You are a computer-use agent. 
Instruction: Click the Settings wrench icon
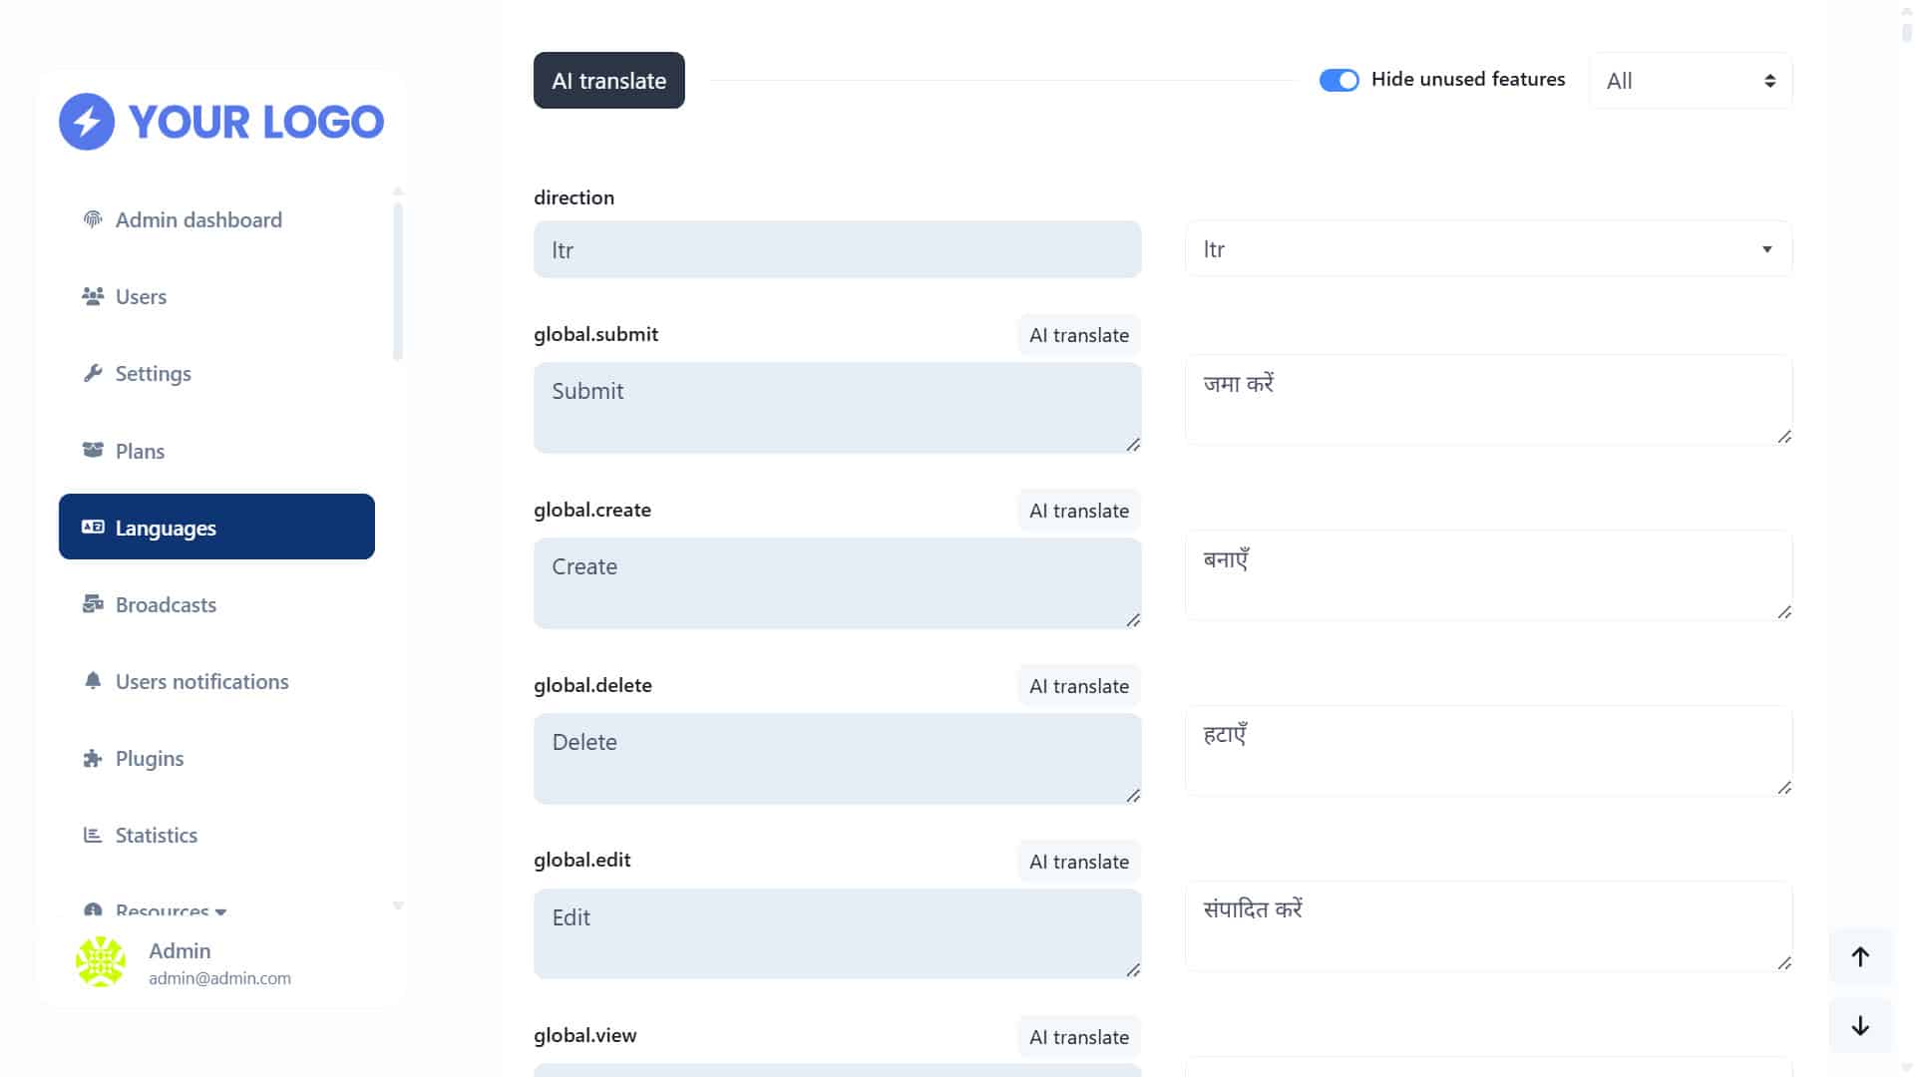(x=93, y=373)
